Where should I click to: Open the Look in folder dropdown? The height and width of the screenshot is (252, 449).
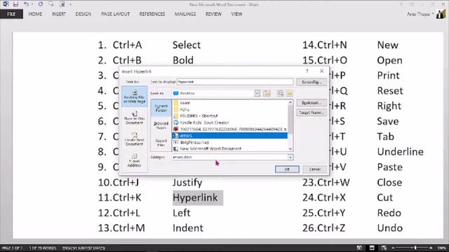(257, 93)
